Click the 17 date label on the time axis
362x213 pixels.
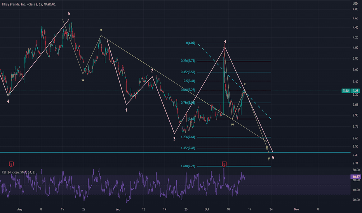(250, 209)
